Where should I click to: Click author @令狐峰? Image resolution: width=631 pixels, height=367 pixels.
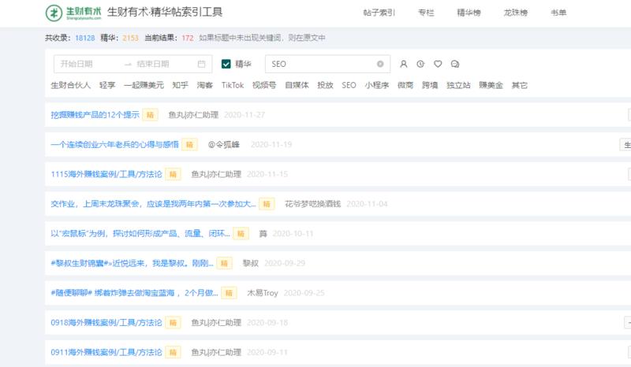point(224,145)
